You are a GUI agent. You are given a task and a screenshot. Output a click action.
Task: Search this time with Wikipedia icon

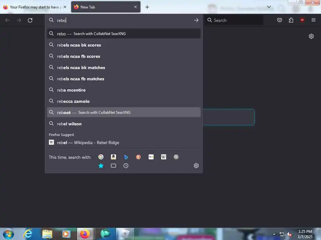point(164,157)
